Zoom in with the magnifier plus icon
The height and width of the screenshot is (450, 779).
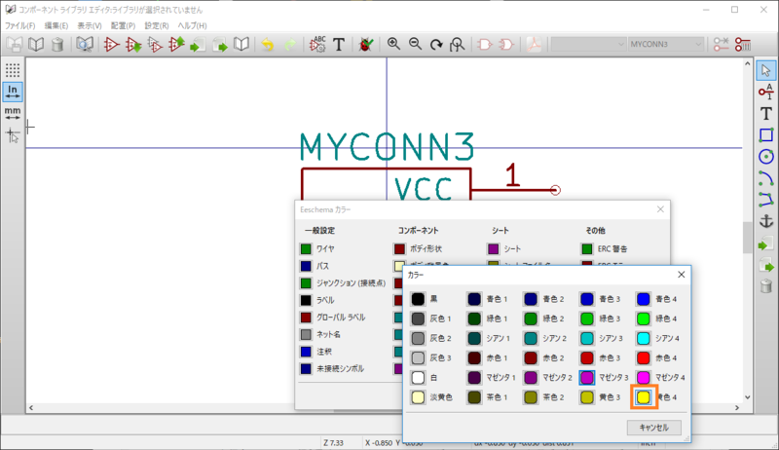[393, 44]
